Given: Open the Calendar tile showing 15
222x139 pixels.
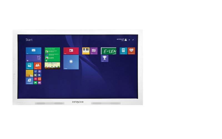Looking at the screenshot, I should 33,58.
